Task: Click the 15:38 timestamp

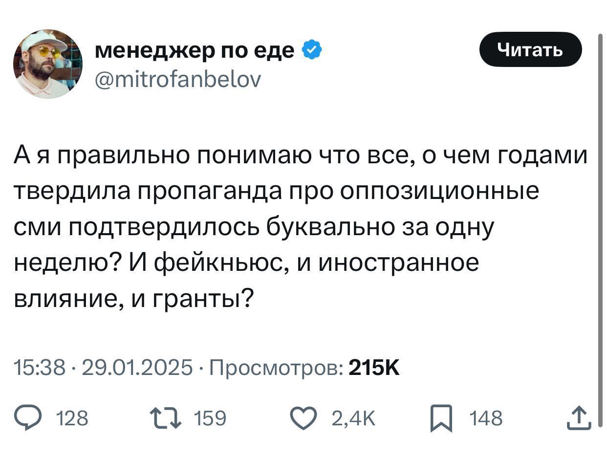Action: coord(40,368)
